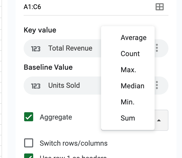Enable the Switch rows/columns checkbox
This screenshot has height=158, width=182.
29,143
